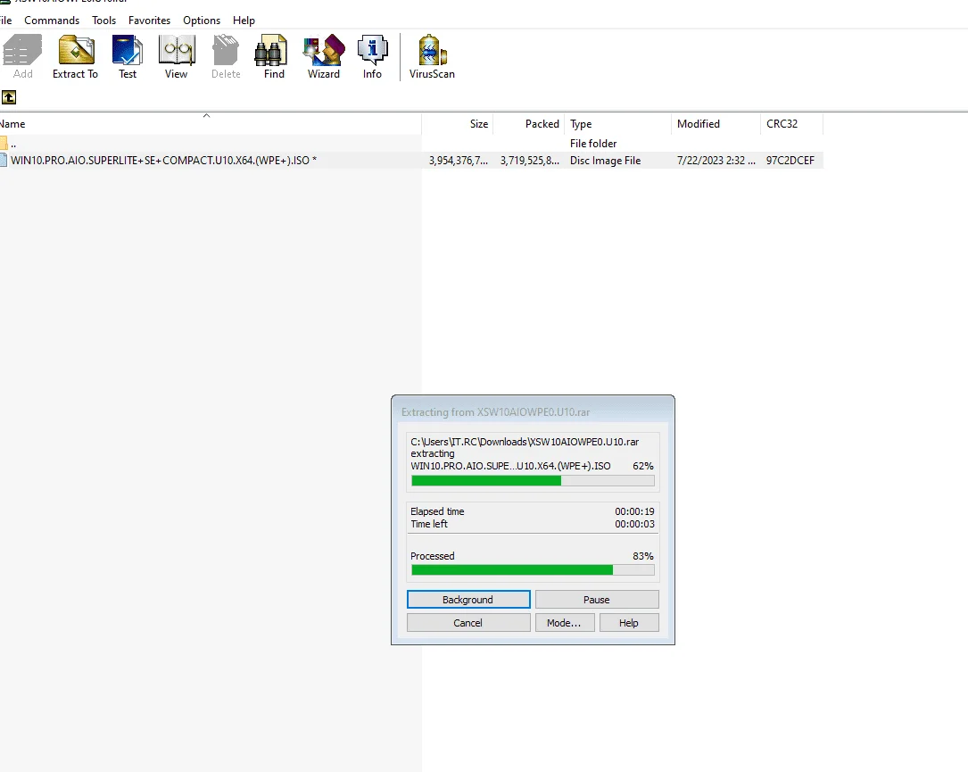Screen dimensions: 968x772
Task: Open the Favorites menu
Action: (149, 21)
